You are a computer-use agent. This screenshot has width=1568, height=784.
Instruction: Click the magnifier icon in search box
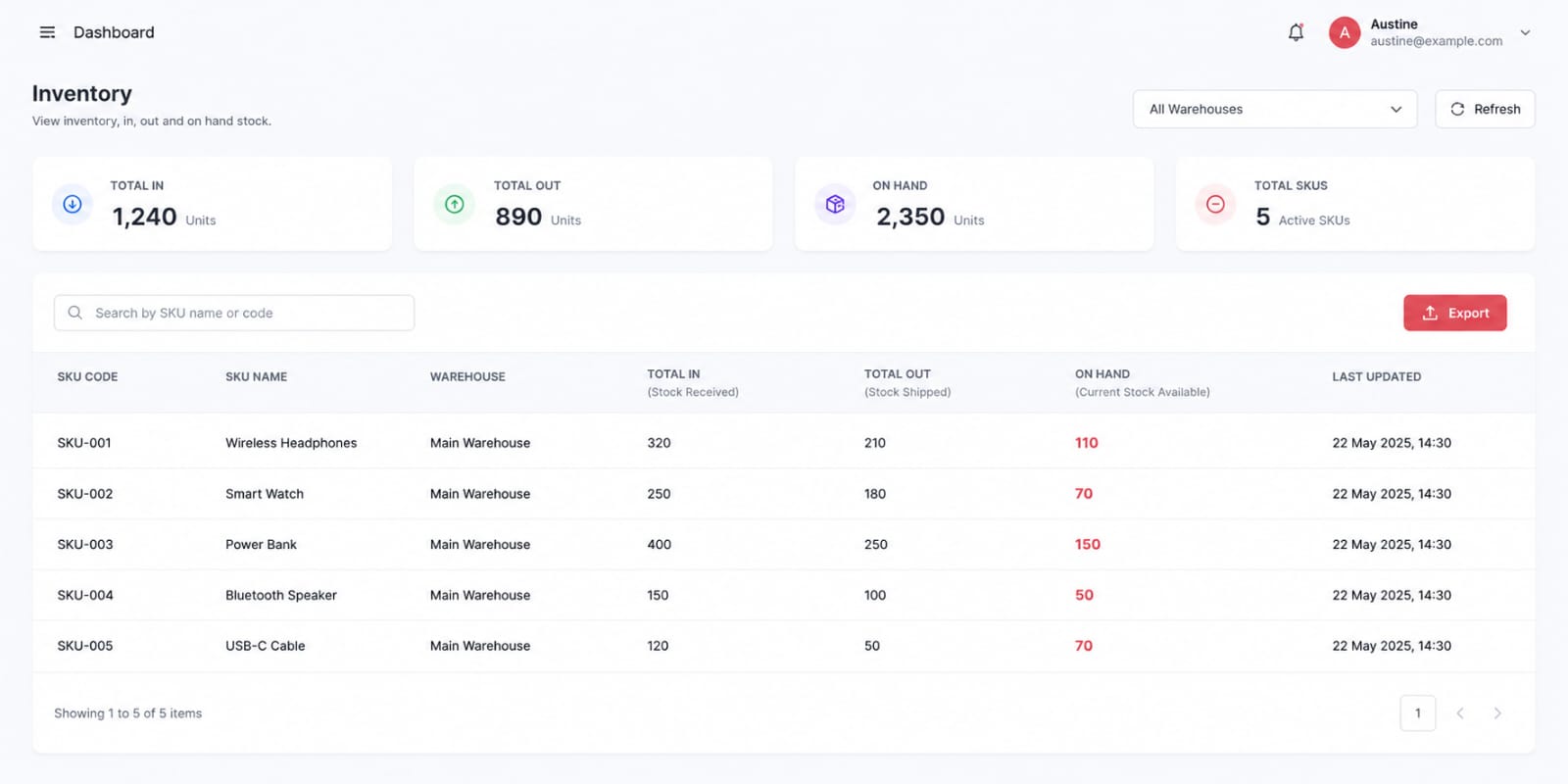tap(74, 313)
